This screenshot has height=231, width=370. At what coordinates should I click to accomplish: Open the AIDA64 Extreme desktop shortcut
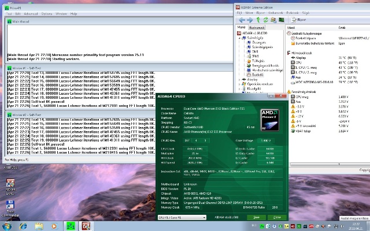(10, 187)
